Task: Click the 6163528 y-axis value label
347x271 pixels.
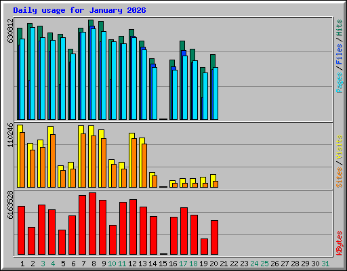Action: point(10,205)
